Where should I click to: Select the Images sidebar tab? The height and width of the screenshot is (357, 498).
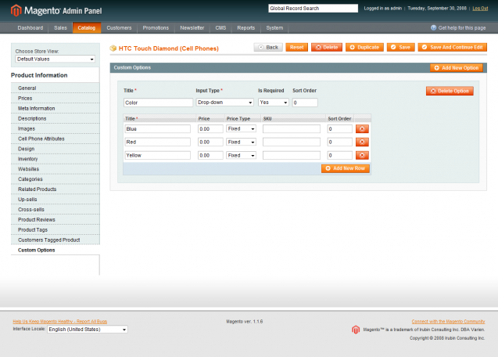point(56,129)
